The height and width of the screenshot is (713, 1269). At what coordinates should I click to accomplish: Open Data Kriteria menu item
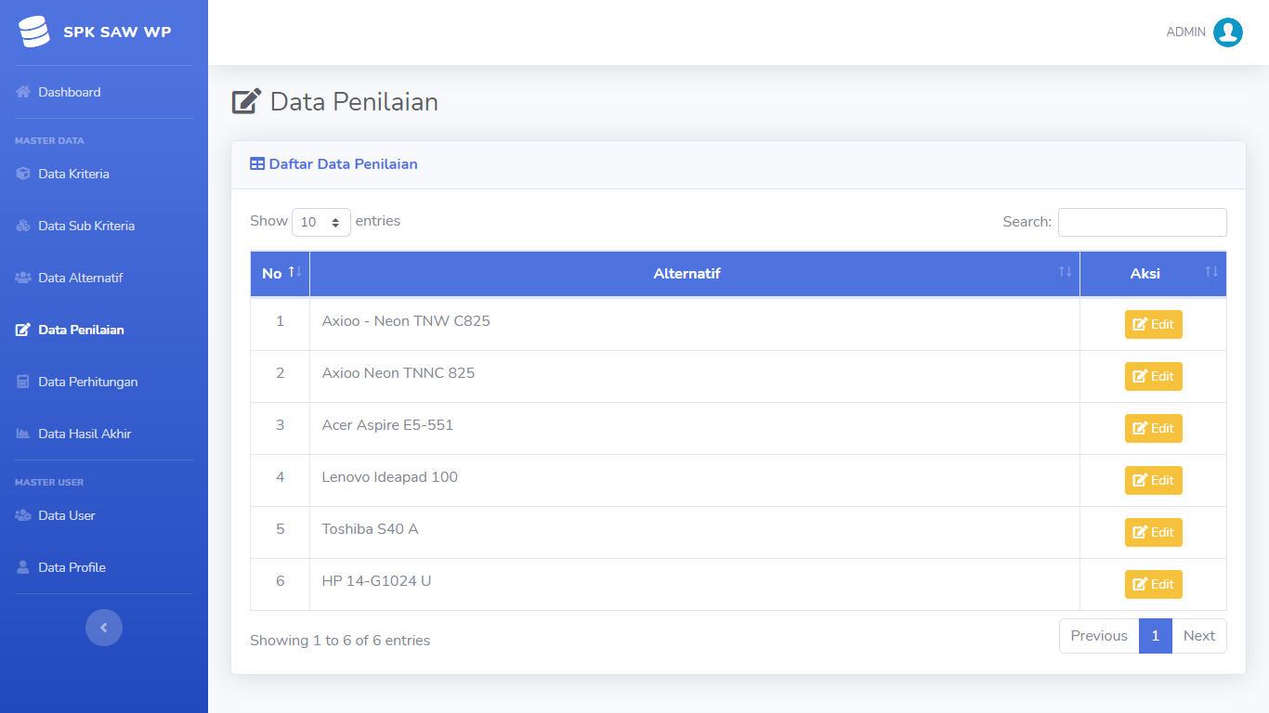(x=104, y=174)
